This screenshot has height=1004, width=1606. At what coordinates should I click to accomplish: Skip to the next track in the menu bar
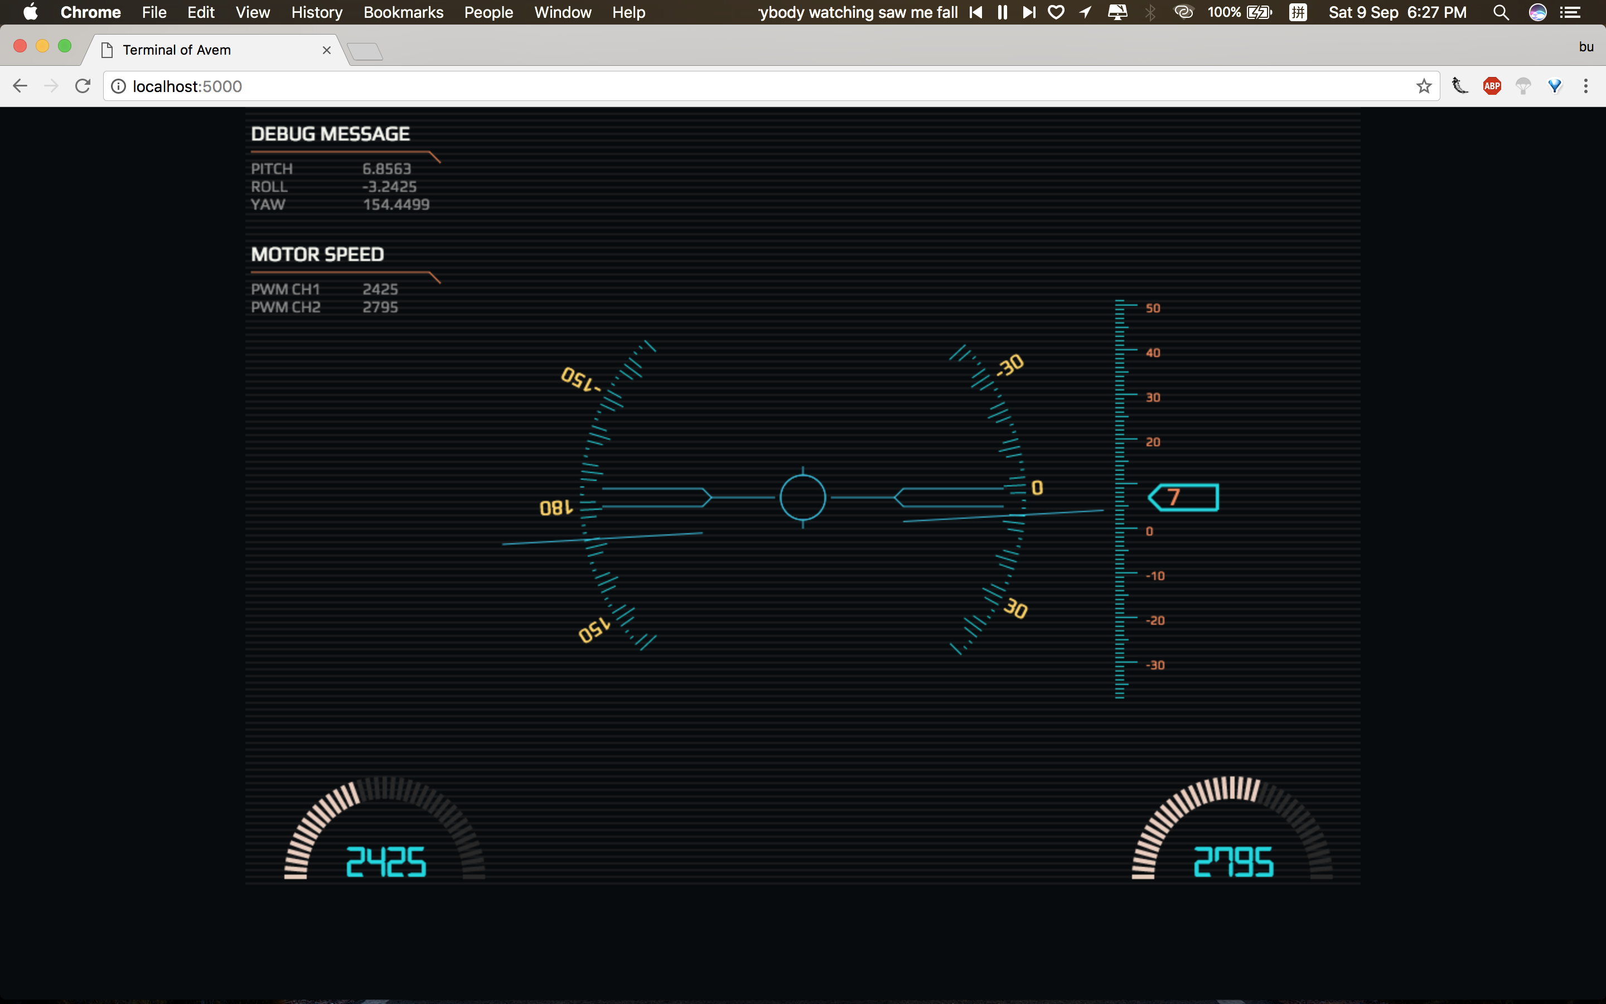(1029, 12)
